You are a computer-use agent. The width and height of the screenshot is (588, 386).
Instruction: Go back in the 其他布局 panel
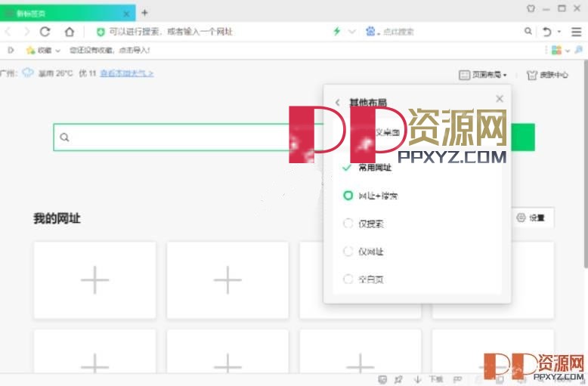click(x=338, y=102)
